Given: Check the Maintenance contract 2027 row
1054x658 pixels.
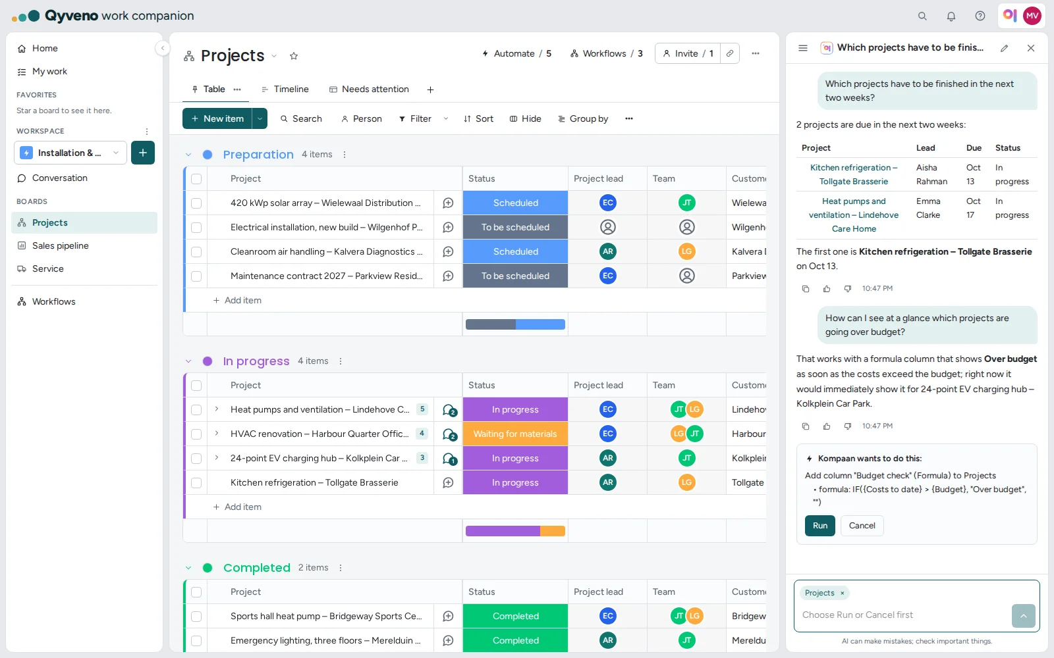Looking at the screenshot, I should click(196, 276).
